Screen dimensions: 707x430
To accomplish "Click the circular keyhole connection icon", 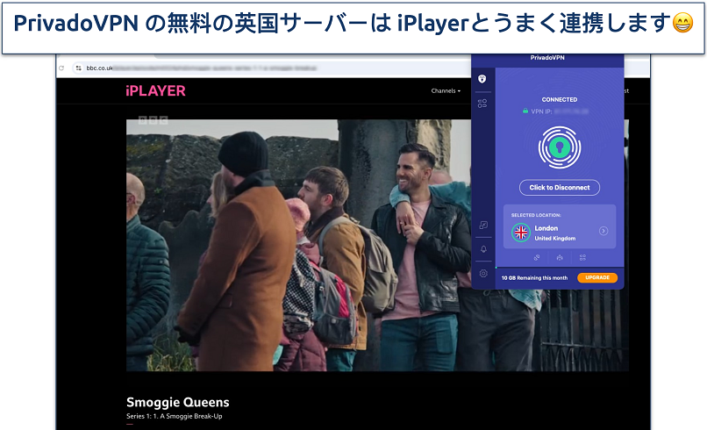I will coord(559,145).
